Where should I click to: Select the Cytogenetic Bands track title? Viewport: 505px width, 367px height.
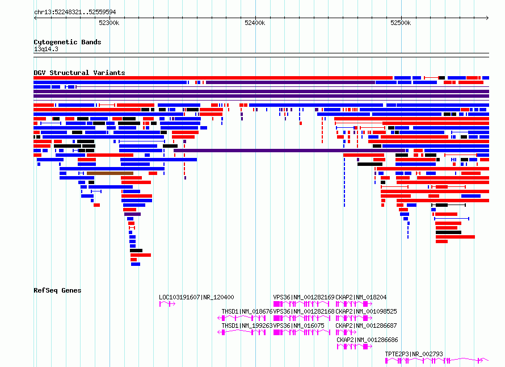pos(68,42)
